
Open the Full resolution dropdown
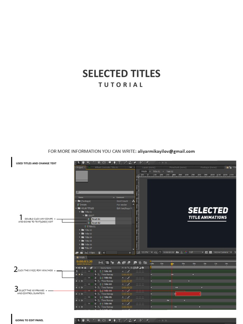click(x=196, y=252)
